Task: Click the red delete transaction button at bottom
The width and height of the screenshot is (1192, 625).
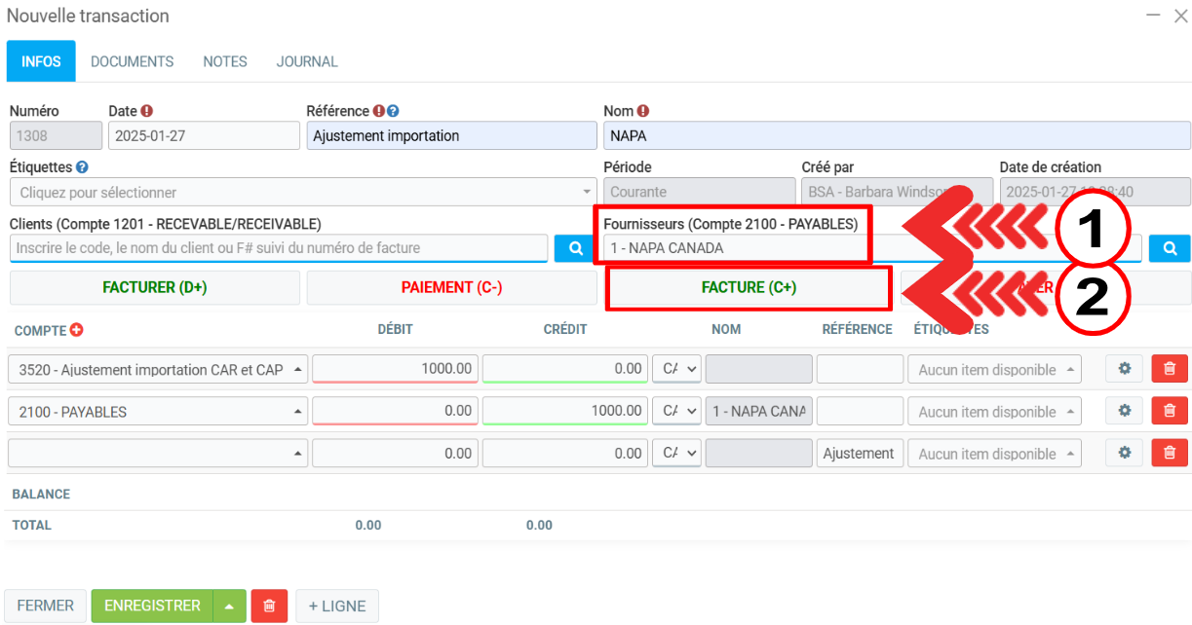Action: coord(269,606)
